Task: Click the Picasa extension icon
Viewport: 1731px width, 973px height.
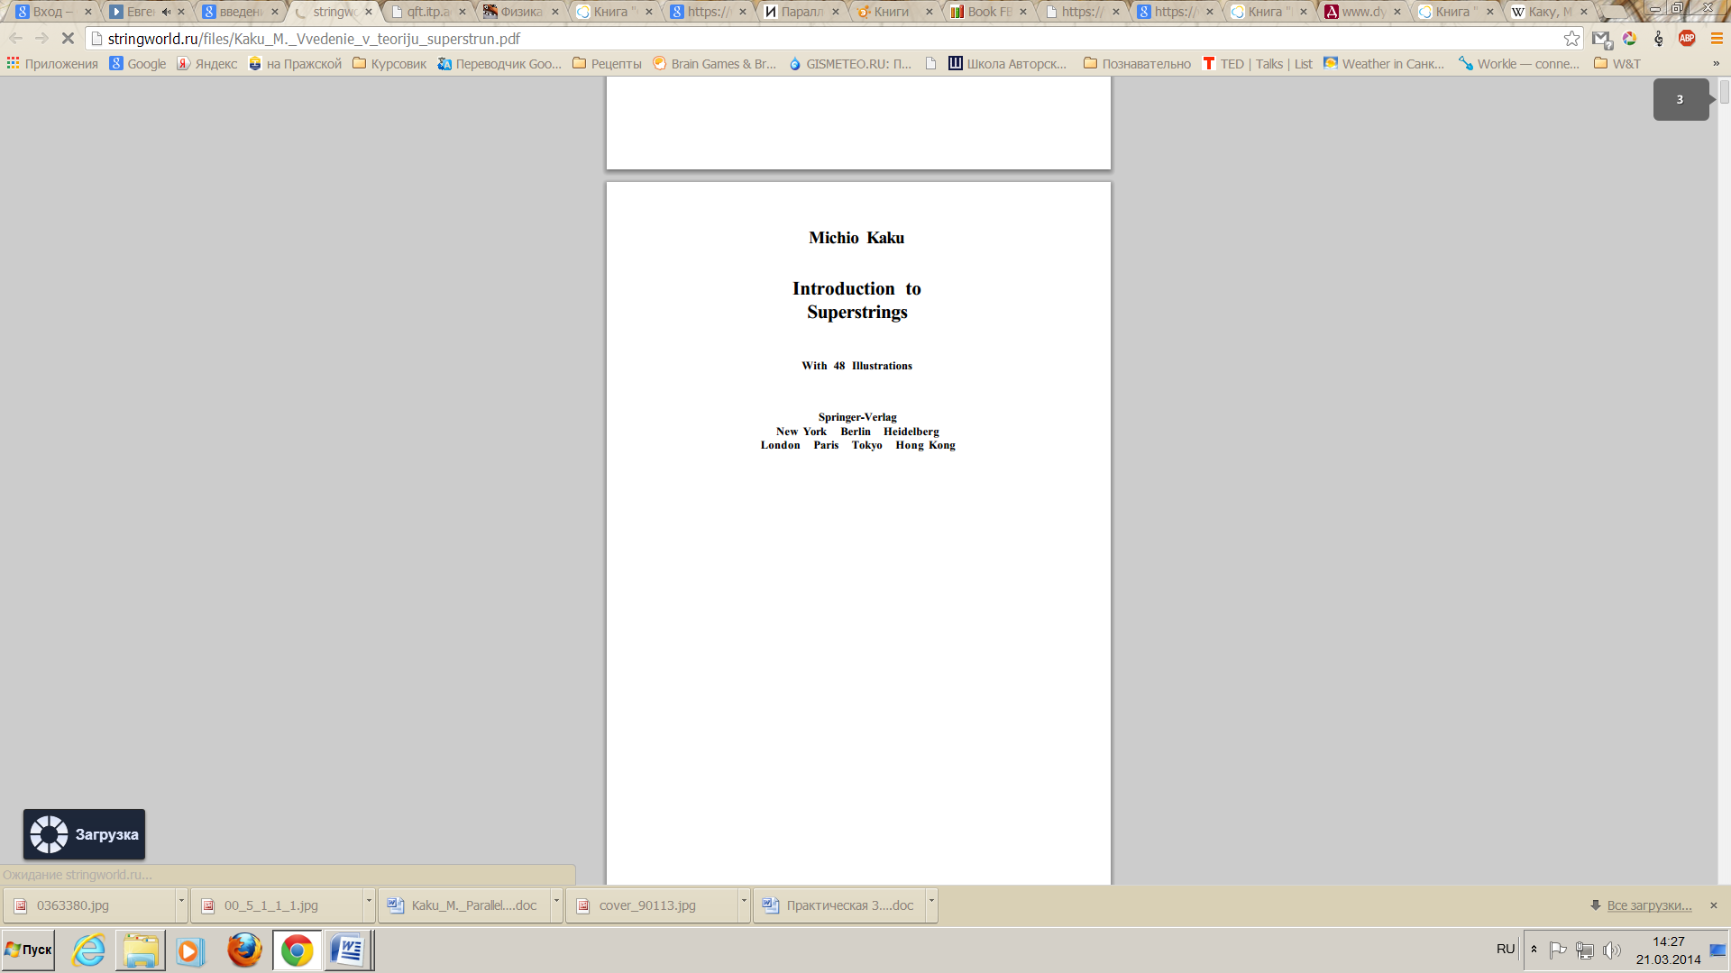Action: [x=1630, y=39]
